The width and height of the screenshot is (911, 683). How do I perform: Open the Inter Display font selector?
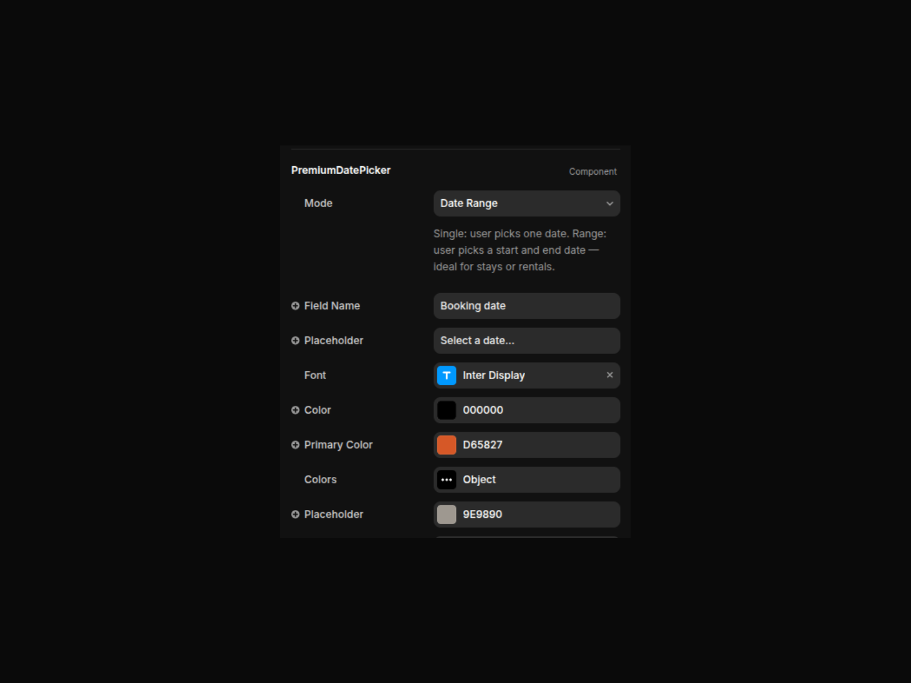(x=530, y=375)
